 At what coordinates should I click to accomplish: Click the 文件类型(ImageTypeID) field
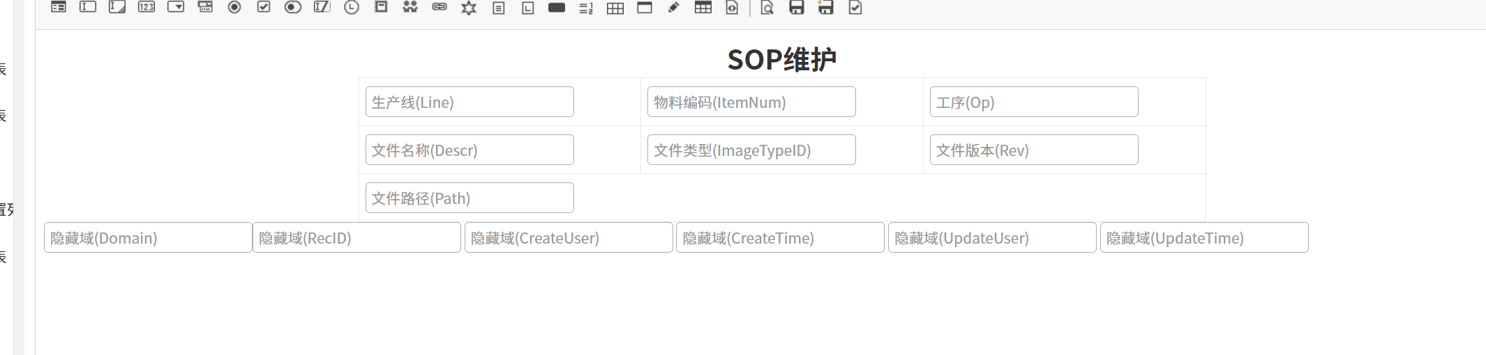[751, 150]
